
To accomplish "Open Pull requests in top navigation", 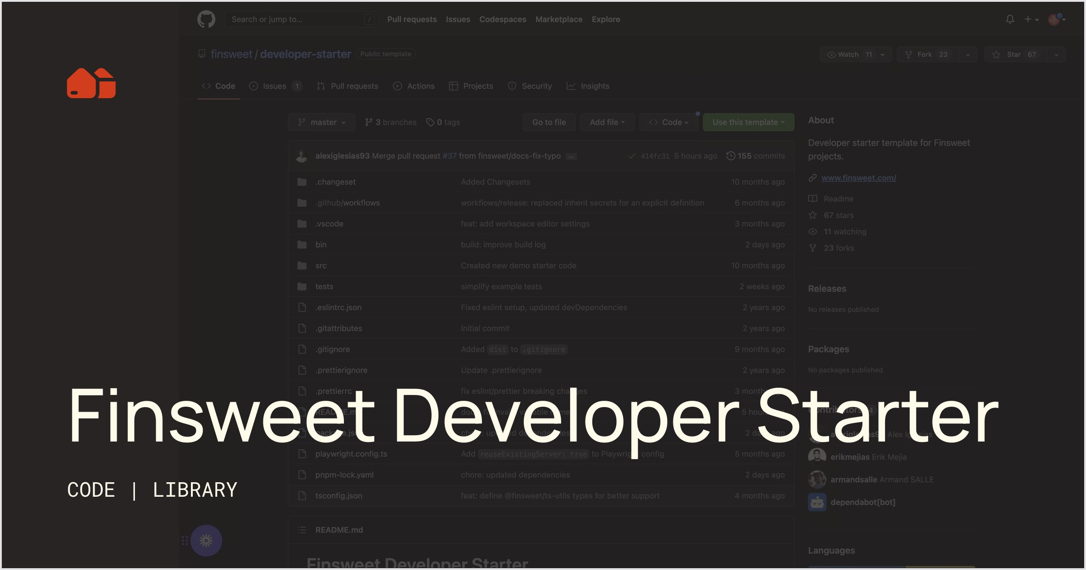I will coord(412,19).
